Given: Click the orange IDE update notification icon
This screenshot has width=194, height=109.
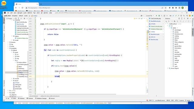Looking at the screenshot, I should [190, 16].
